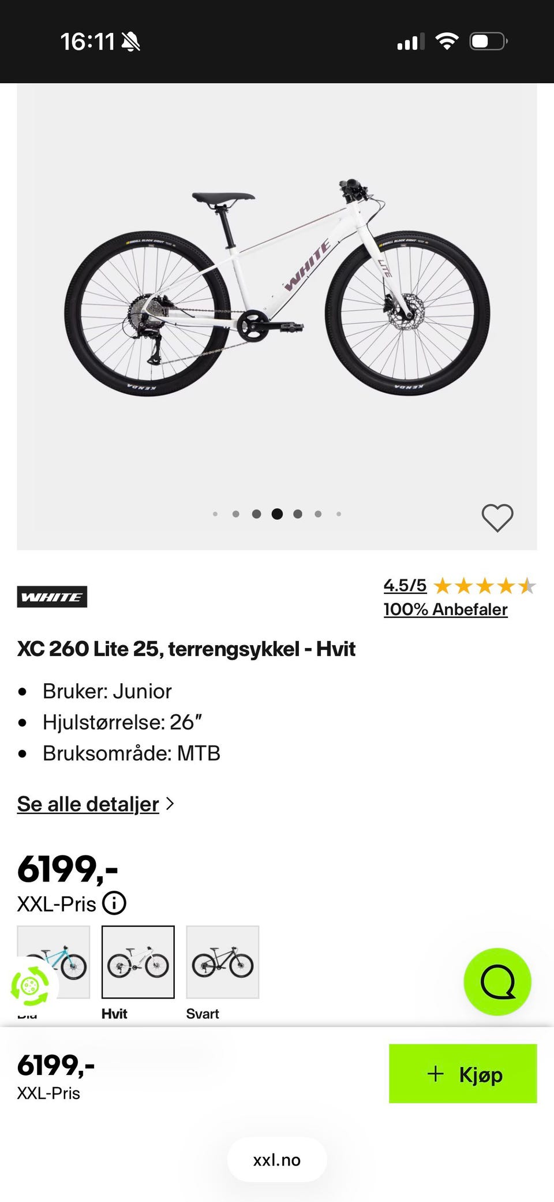
Task: Tap the Wi-Fi status icon
Action: 447,41
